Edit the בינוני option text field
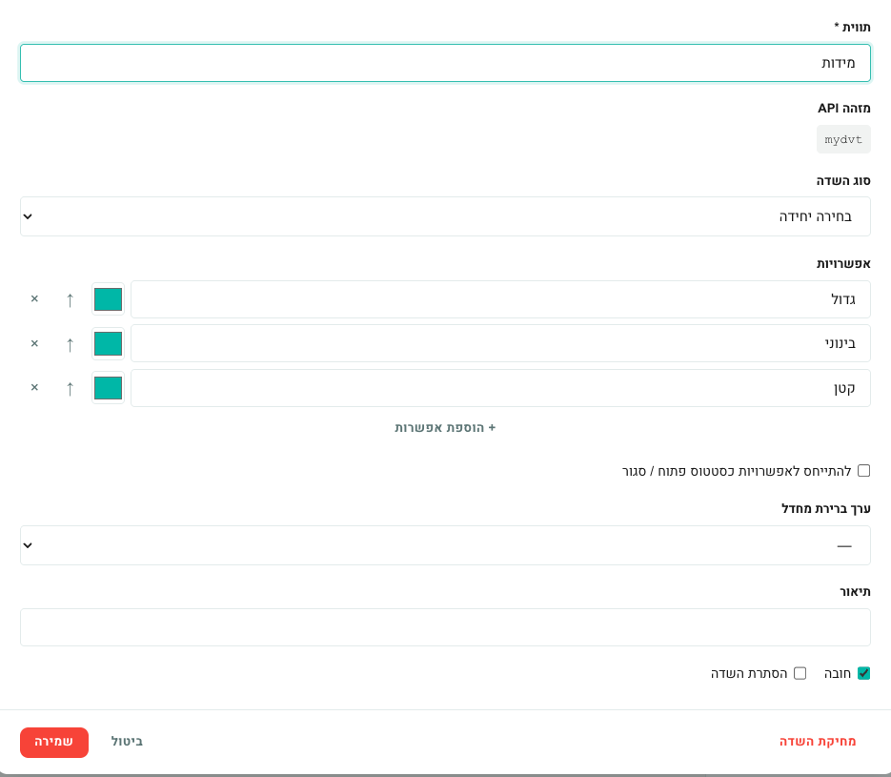891x777 pixels. point(500,343)
